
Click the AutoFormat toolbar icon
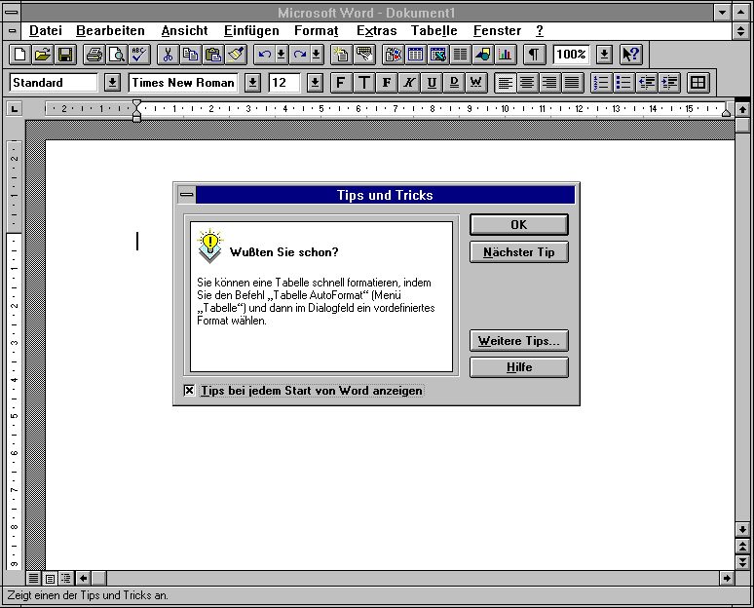click(341, 55)
